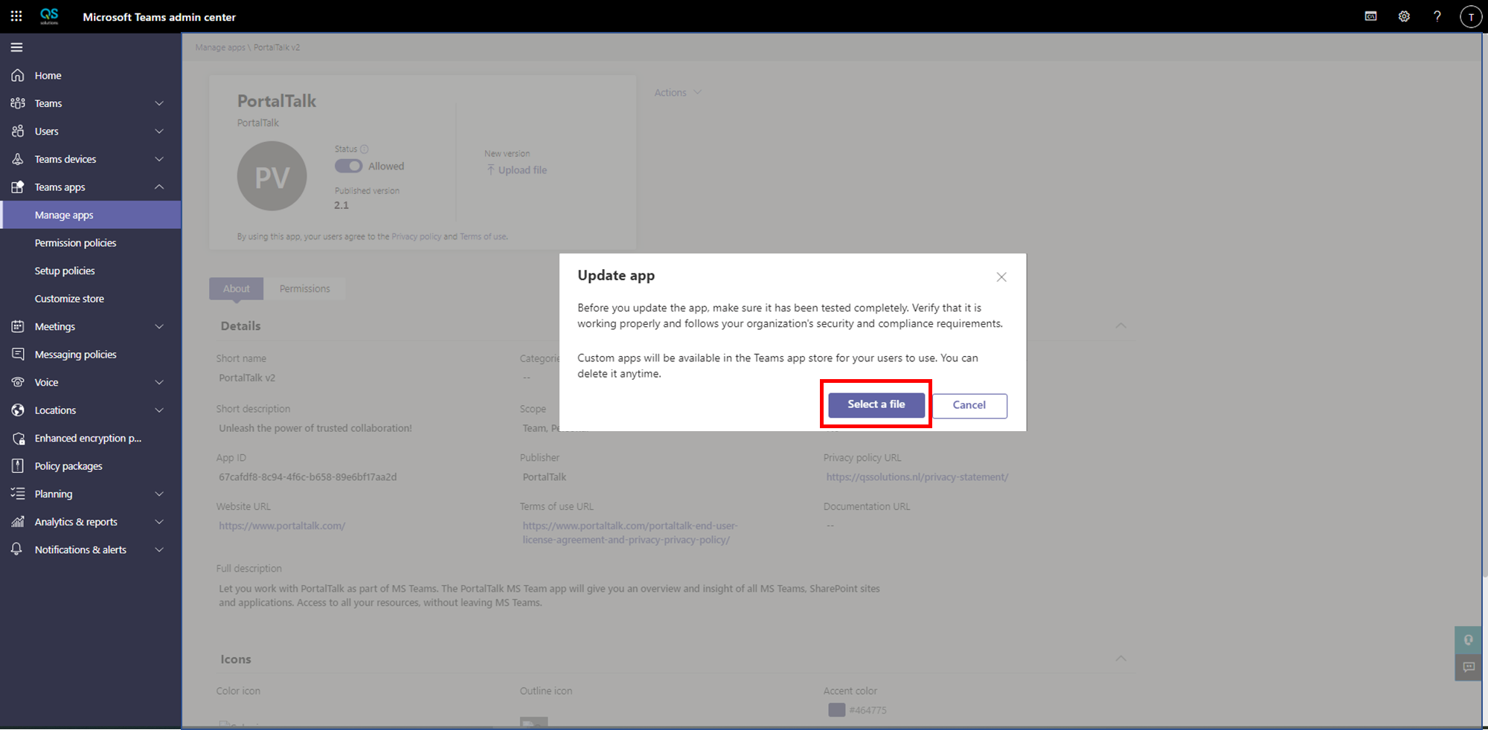
Task: Toggle the Allowed status switch
Action: coord(348,166)
